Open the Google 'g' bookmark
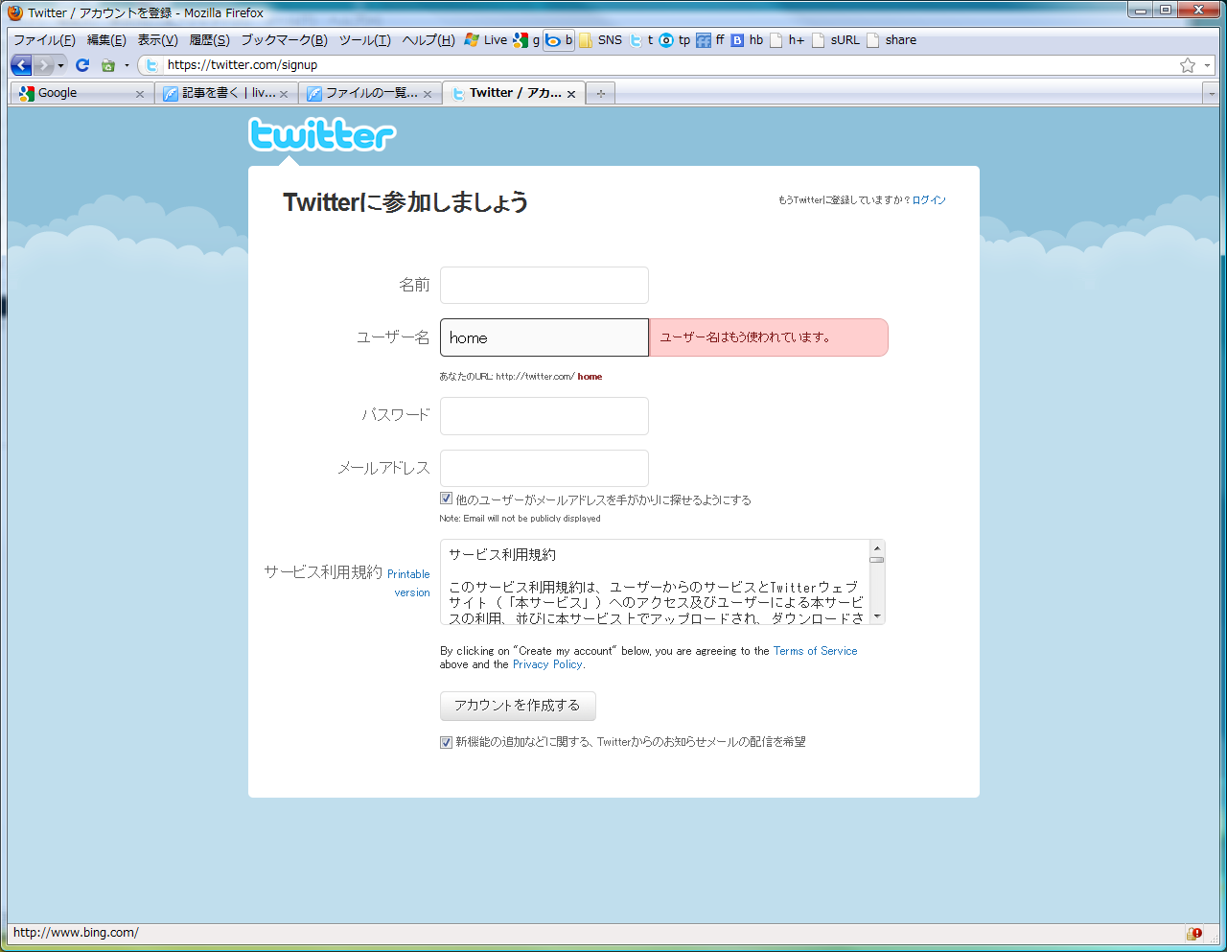Image resolution: width=1227 pixels, height=952 pixels. pos(526,40)
